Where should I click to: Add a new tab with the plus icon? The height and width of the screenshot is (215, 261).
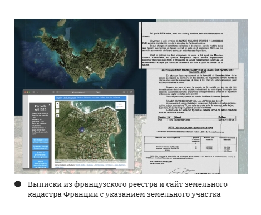pyautogui.click(x=127, y=92)
